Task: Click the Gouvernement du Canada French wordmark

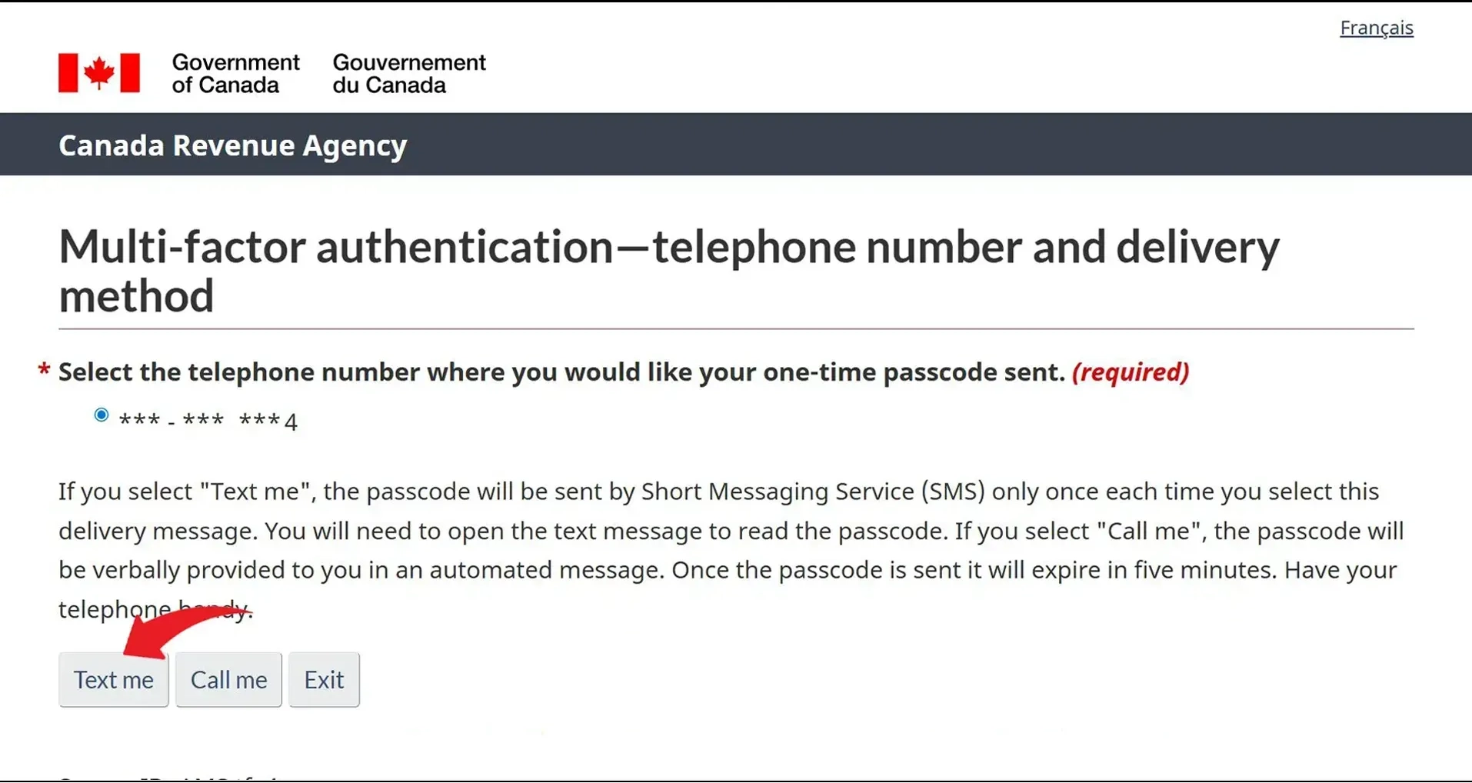Action: point(408,73)
